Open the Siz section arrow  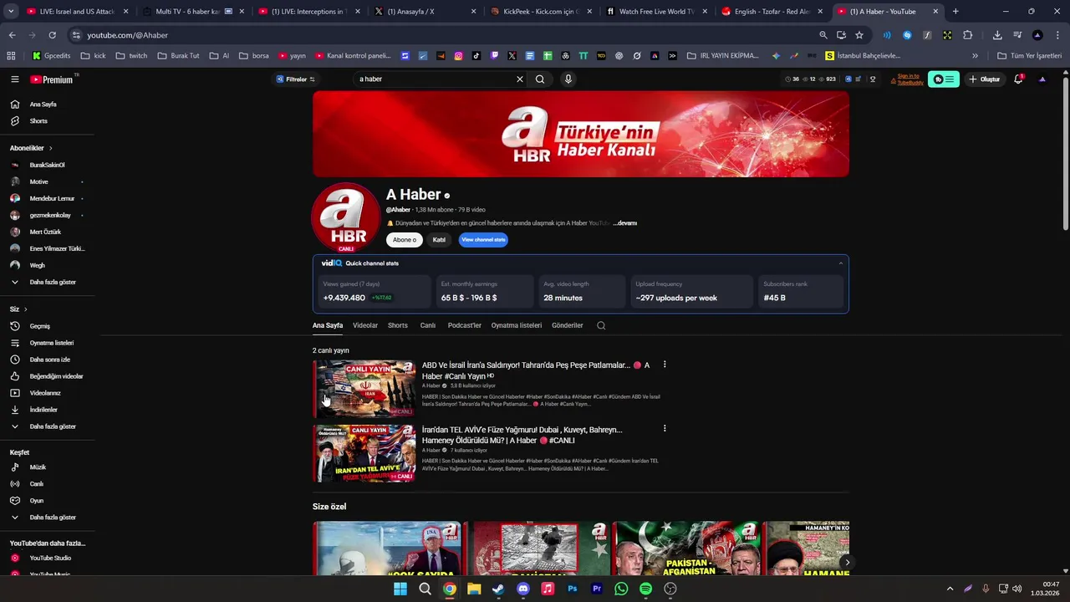[x=25, y=309]
